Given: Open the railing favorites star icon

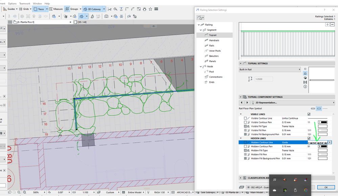Looking at the screenshot, I should click(201, 18).
